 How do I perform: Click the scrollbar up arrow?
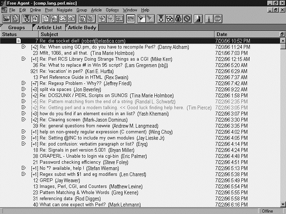point(283,41)
